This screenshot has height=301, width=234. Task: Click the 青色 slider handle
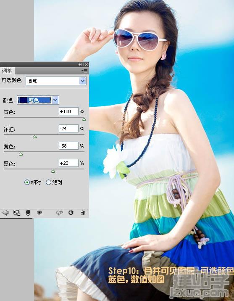[x=84, y=119]
